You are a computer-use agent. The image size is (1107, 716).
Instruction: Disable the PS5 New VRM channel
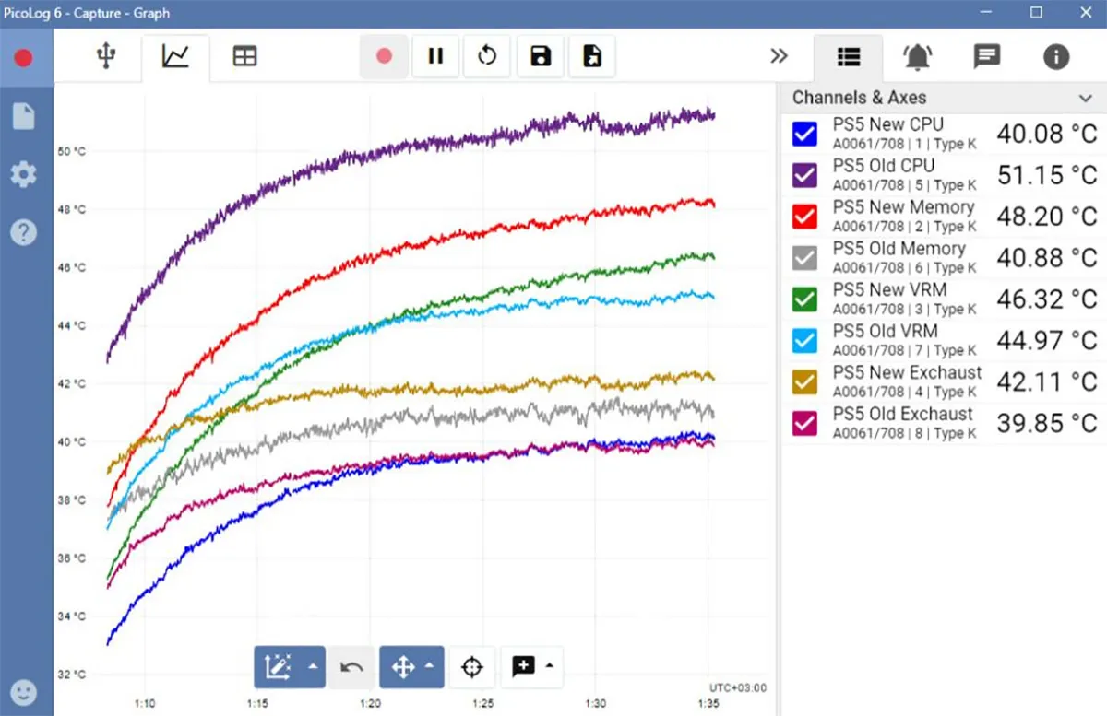(805, 299)
